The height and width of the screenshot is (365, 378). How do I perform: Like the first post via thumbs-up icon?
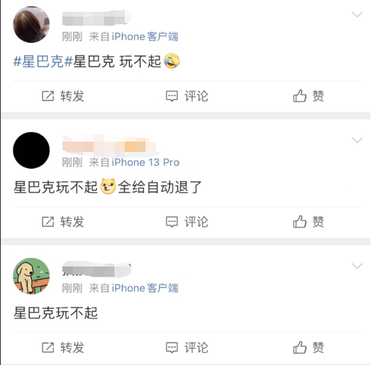300,96
